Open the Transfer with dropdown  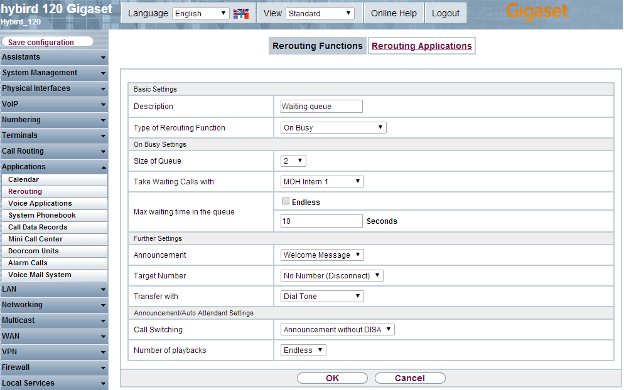pyautogui.click(x=322, y=296)
